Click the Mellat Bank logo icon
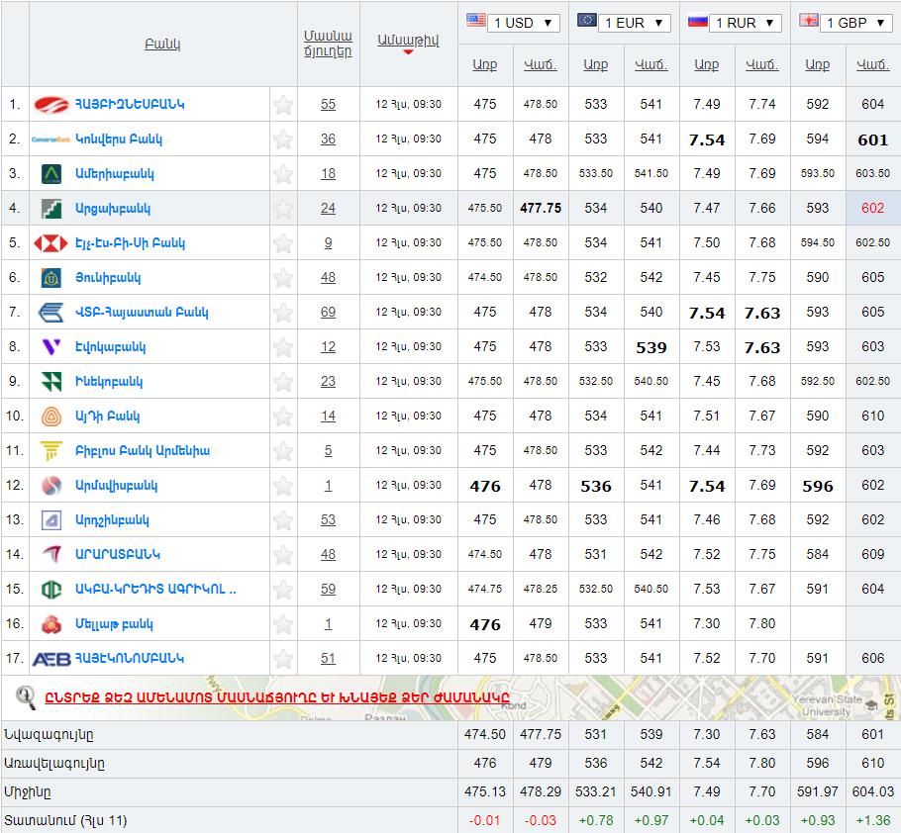This screenshot has height=833, width=901. [51, 624]
